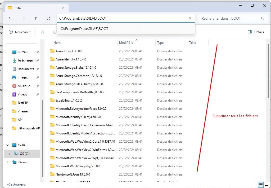Click the Cut scissors icon
Image resolution: width=271 pixels, height=188 pixels.
tap(42, 32)
